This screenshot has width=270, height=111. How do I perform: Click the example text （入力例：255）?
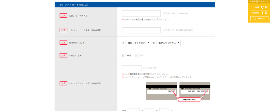point(150,68)
